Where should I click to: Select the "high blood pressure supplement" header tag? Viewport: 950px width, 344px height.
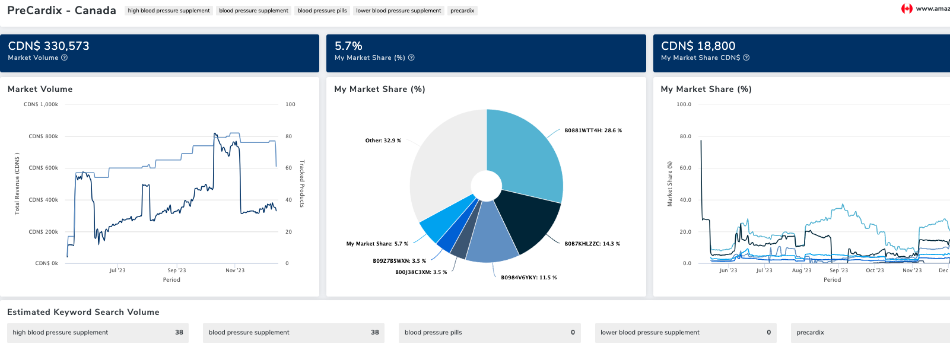[169, 11]
